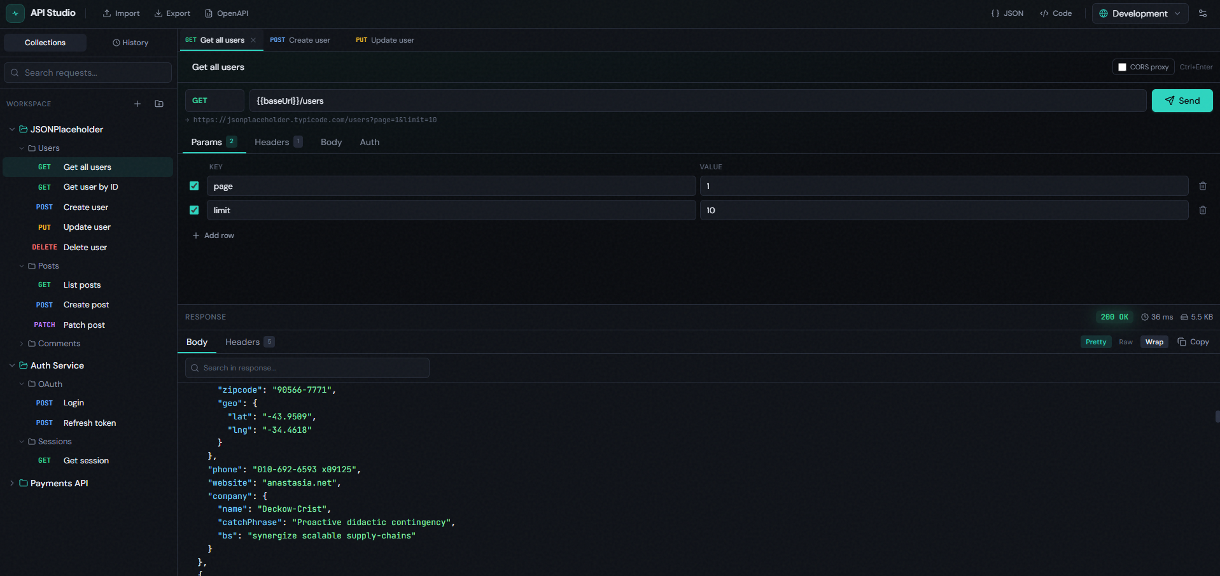
Task: Open Patch post request
Action: tap(88, 325)
